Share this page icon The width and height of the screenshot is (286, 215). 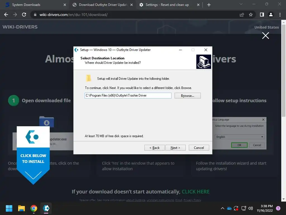point(242,15)
